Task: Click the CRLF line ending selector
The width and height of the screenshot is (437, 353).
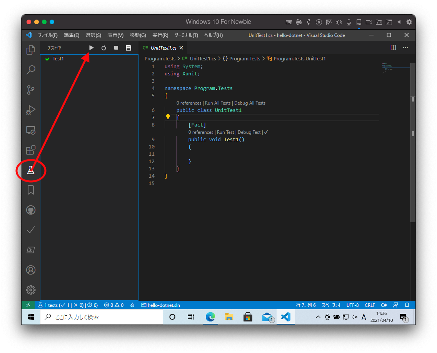Action: coord(370,305)
